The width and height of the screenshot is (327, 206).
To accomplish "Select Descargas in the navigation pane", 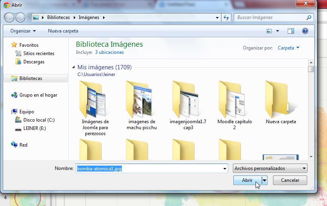I will [x=34, y=62].
